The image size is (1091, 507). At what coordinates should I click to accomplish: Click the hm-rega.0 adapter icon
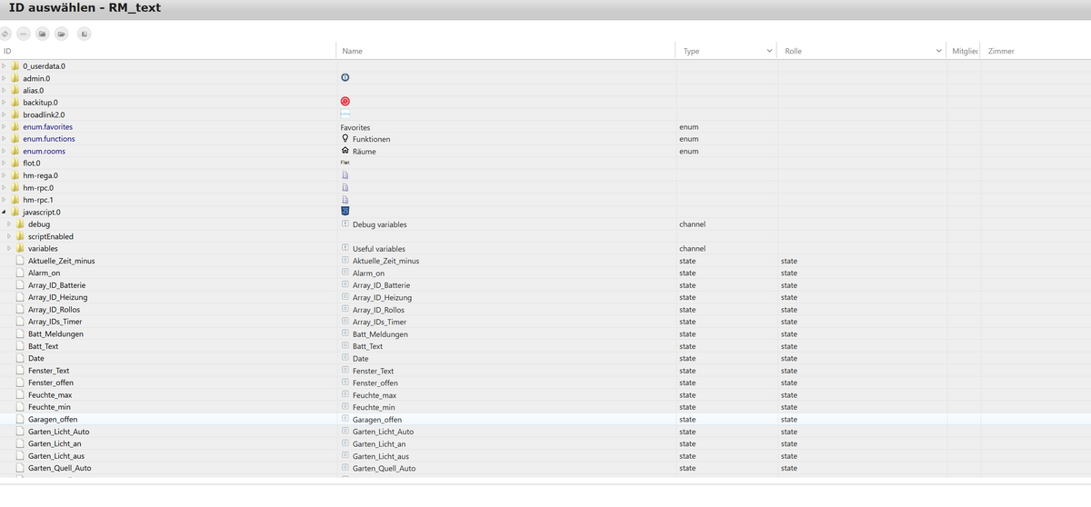[345, 175]
